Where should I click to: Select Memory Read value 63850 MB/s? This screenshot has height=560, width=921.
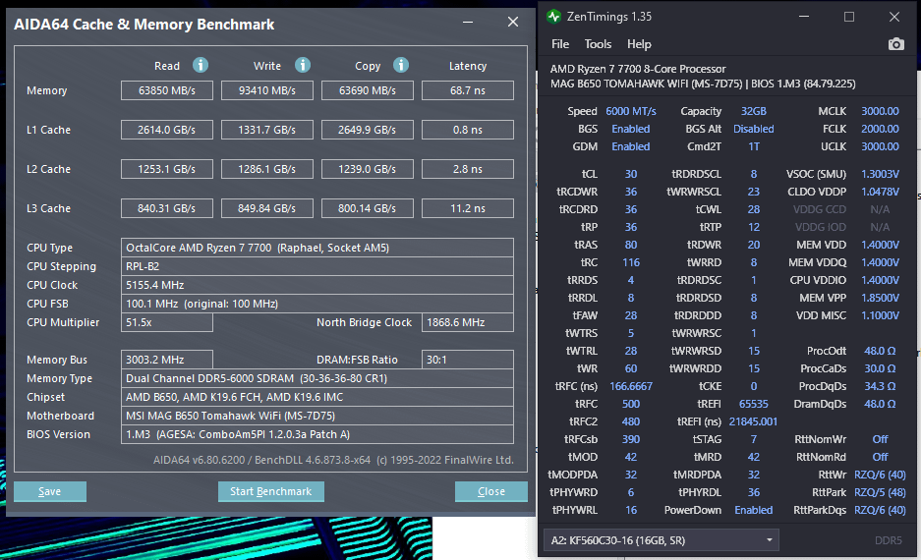[167, 90]
